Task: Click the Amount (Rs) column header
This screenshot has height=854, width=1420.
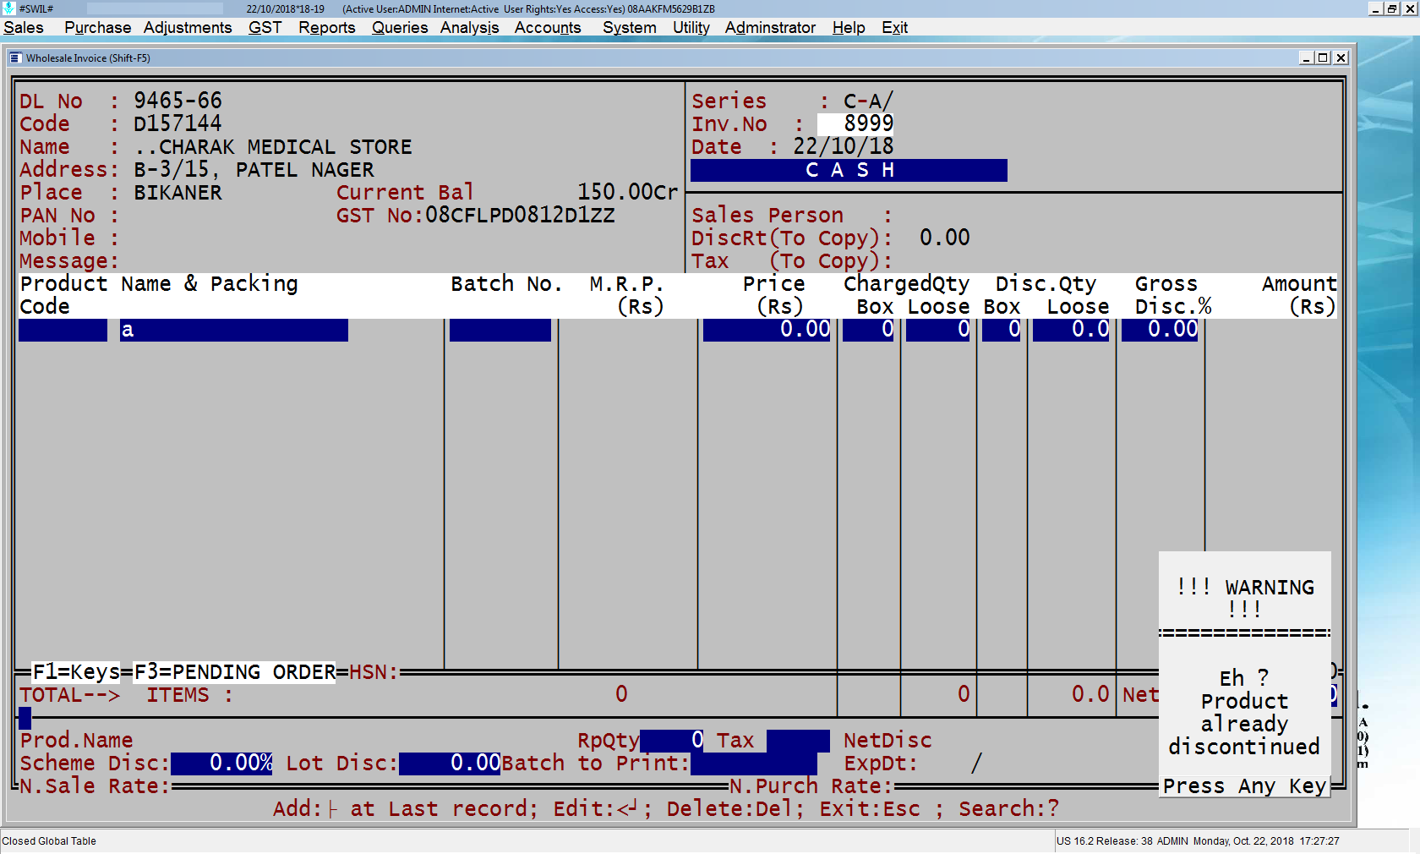Action: 1299,295
